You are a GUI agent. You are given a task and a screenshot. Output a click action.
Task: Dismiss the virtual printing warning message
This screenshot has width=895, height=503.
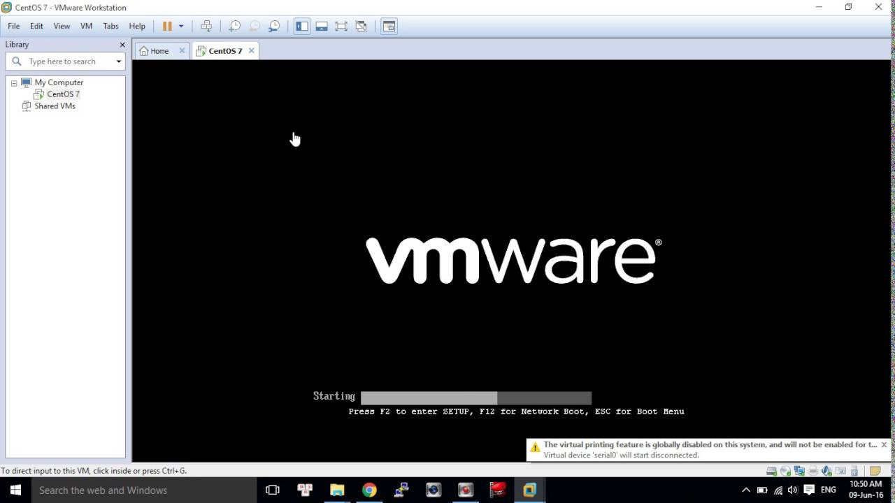tap(884, 444)
